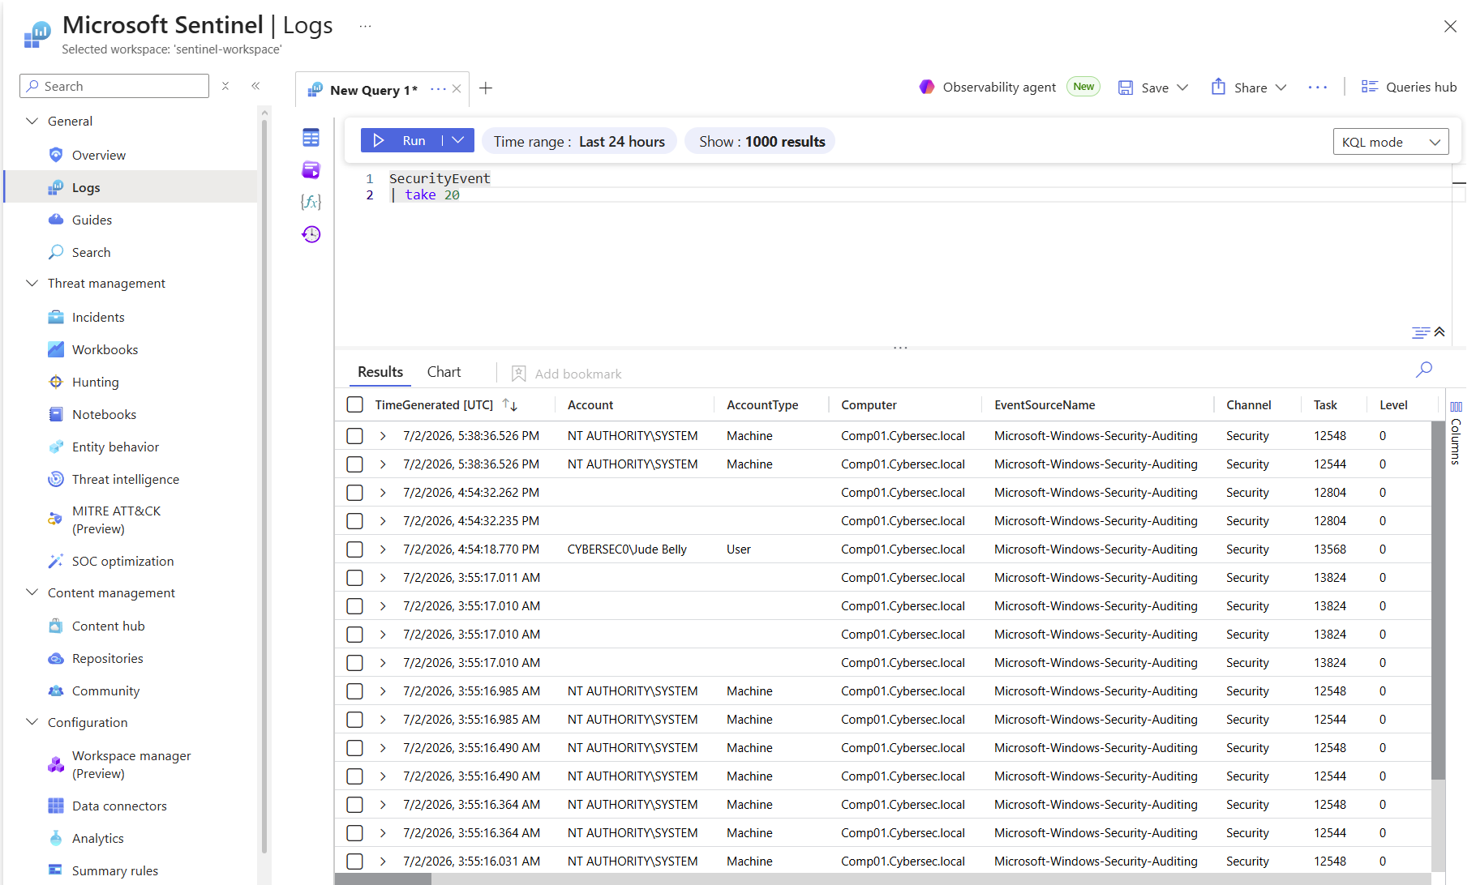Check the 4:54:32.235 PM row

(355, 521)
